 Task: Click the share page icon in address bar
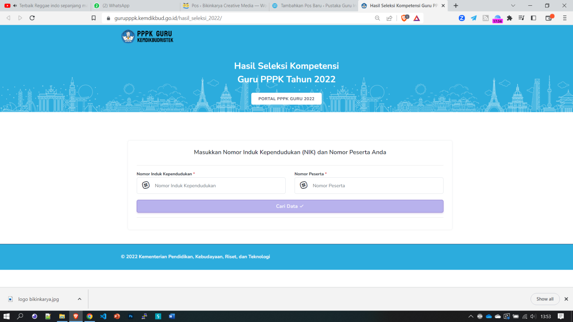[x=389, y=18]
